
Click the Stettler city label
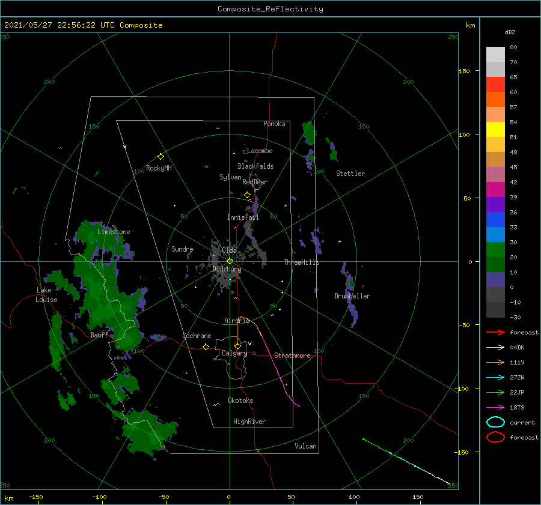click(x=350, y=174)
